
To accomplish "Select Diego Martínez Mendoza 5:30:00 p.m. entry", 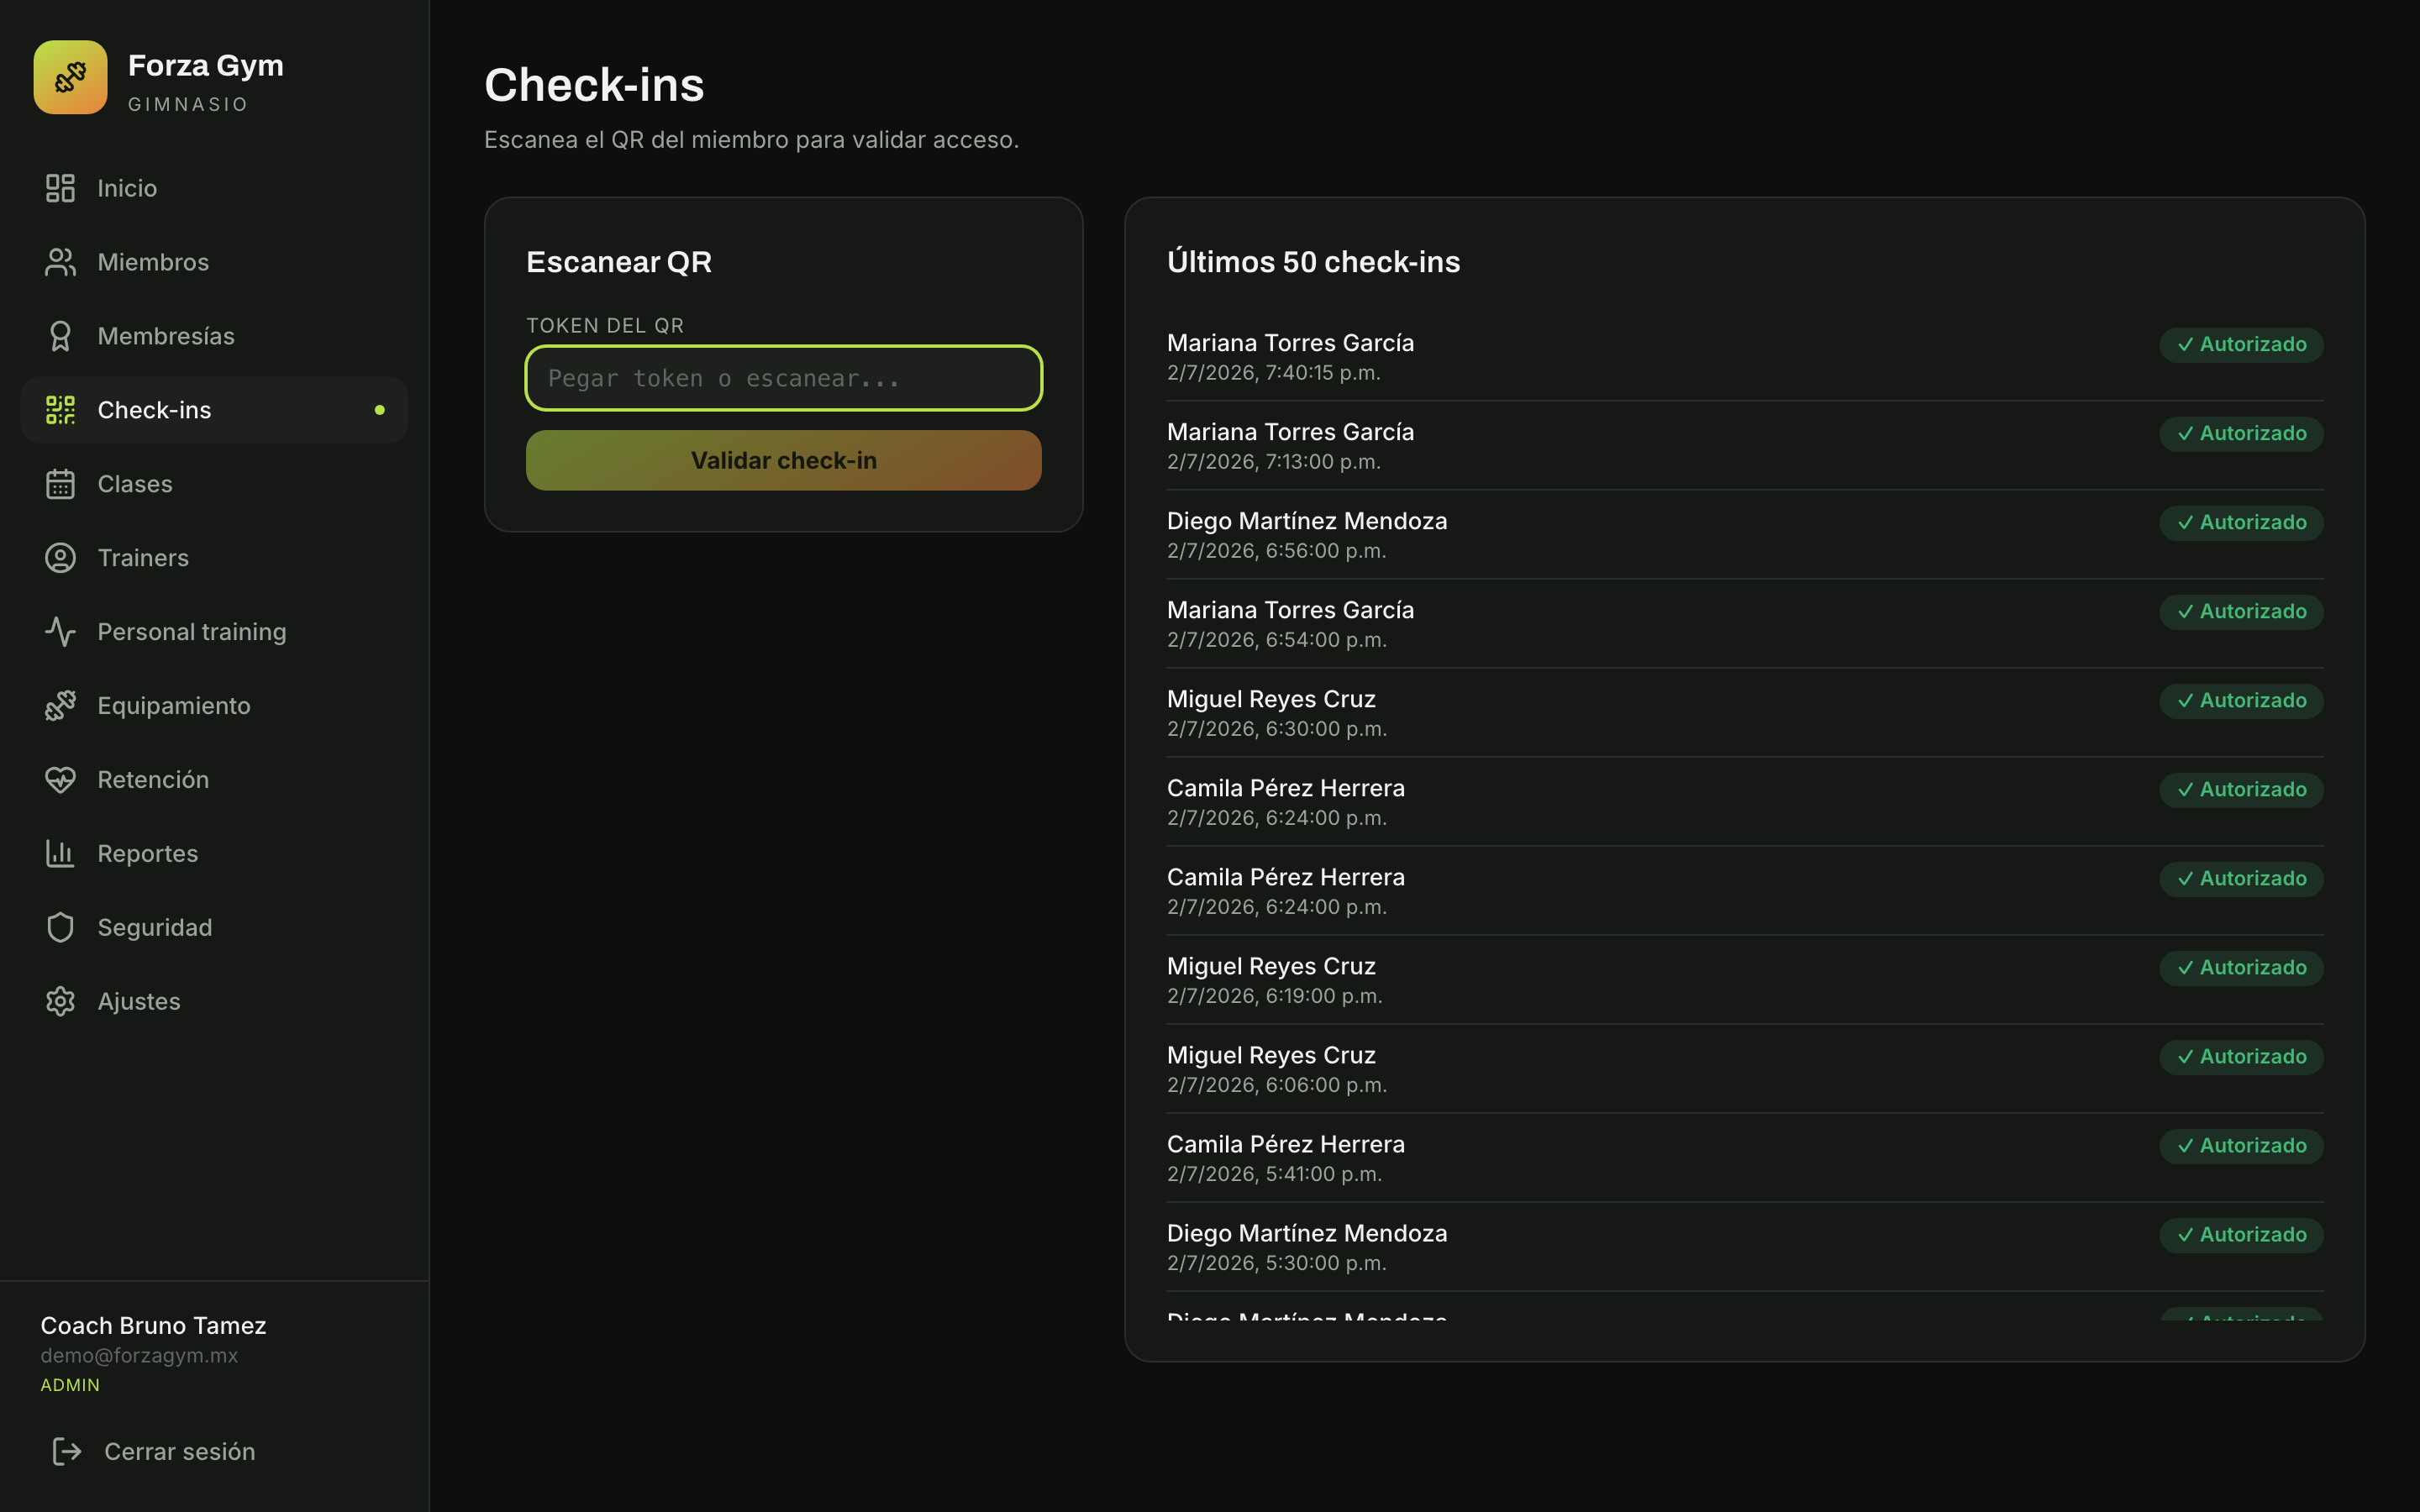I will (1744, 1247).
